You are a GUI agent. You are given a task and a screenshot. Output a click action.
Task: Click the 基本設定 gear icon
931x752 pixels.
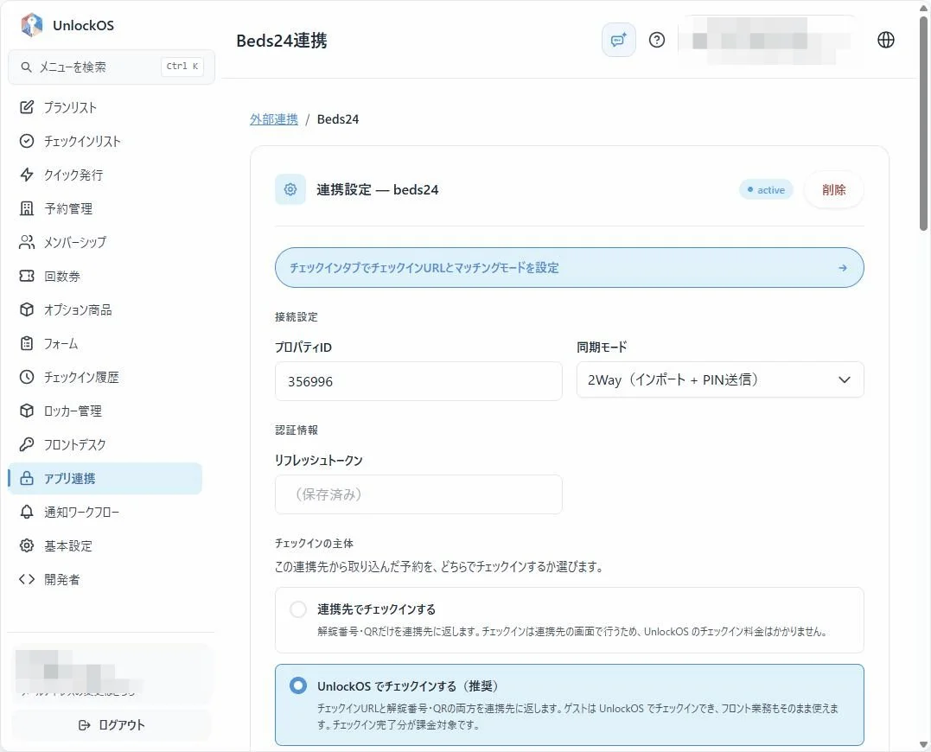point(27,545)
